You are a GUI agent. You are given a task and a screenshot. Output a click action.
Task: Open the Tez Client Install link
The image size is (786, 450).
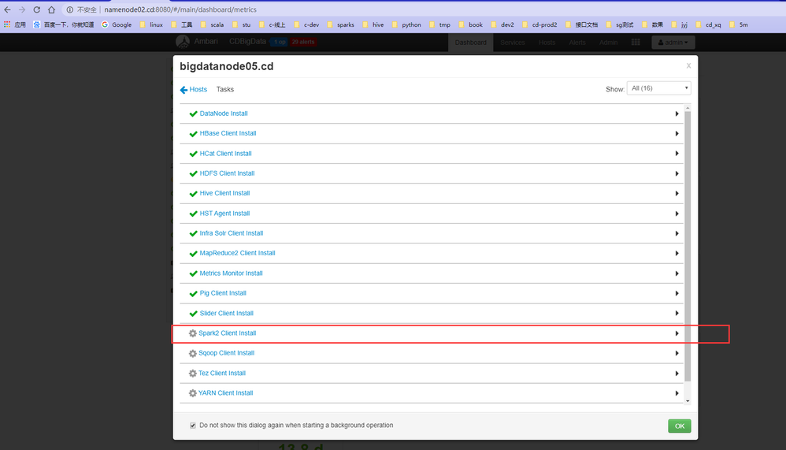222,374
